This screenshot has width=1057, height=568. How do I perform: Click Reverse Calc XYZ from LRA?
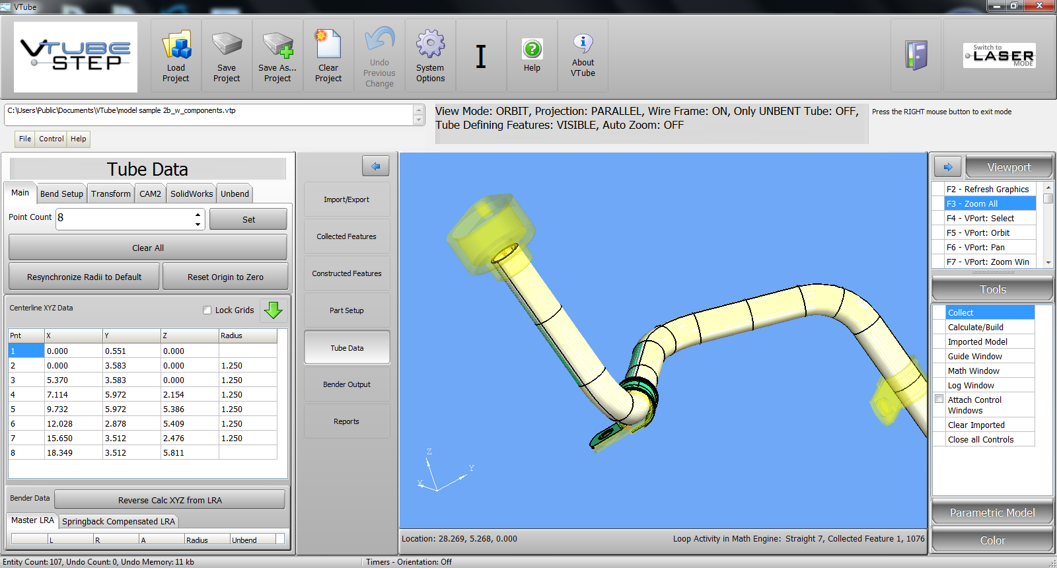pos(170,500)
